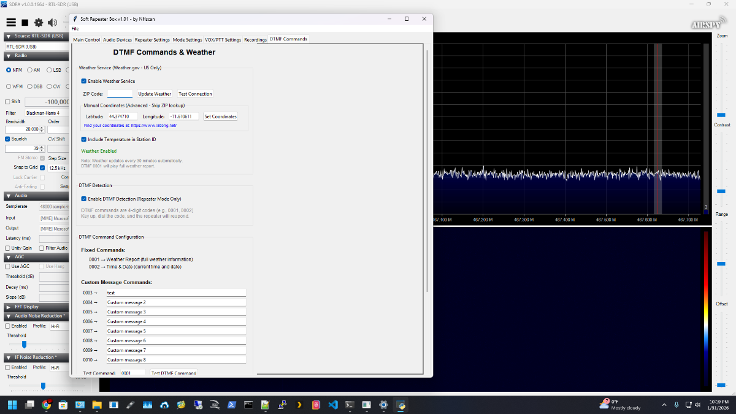The width and height of the screenshot is (736, 414).
Task: Select the AM radio mode
Action: [29, 70]
